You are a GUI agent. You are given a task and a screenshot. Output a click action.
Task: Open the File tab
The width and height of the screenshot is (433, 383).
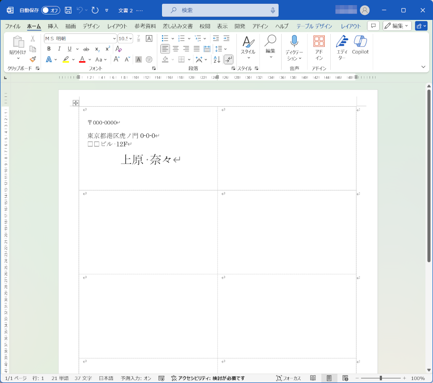point(13,26)
